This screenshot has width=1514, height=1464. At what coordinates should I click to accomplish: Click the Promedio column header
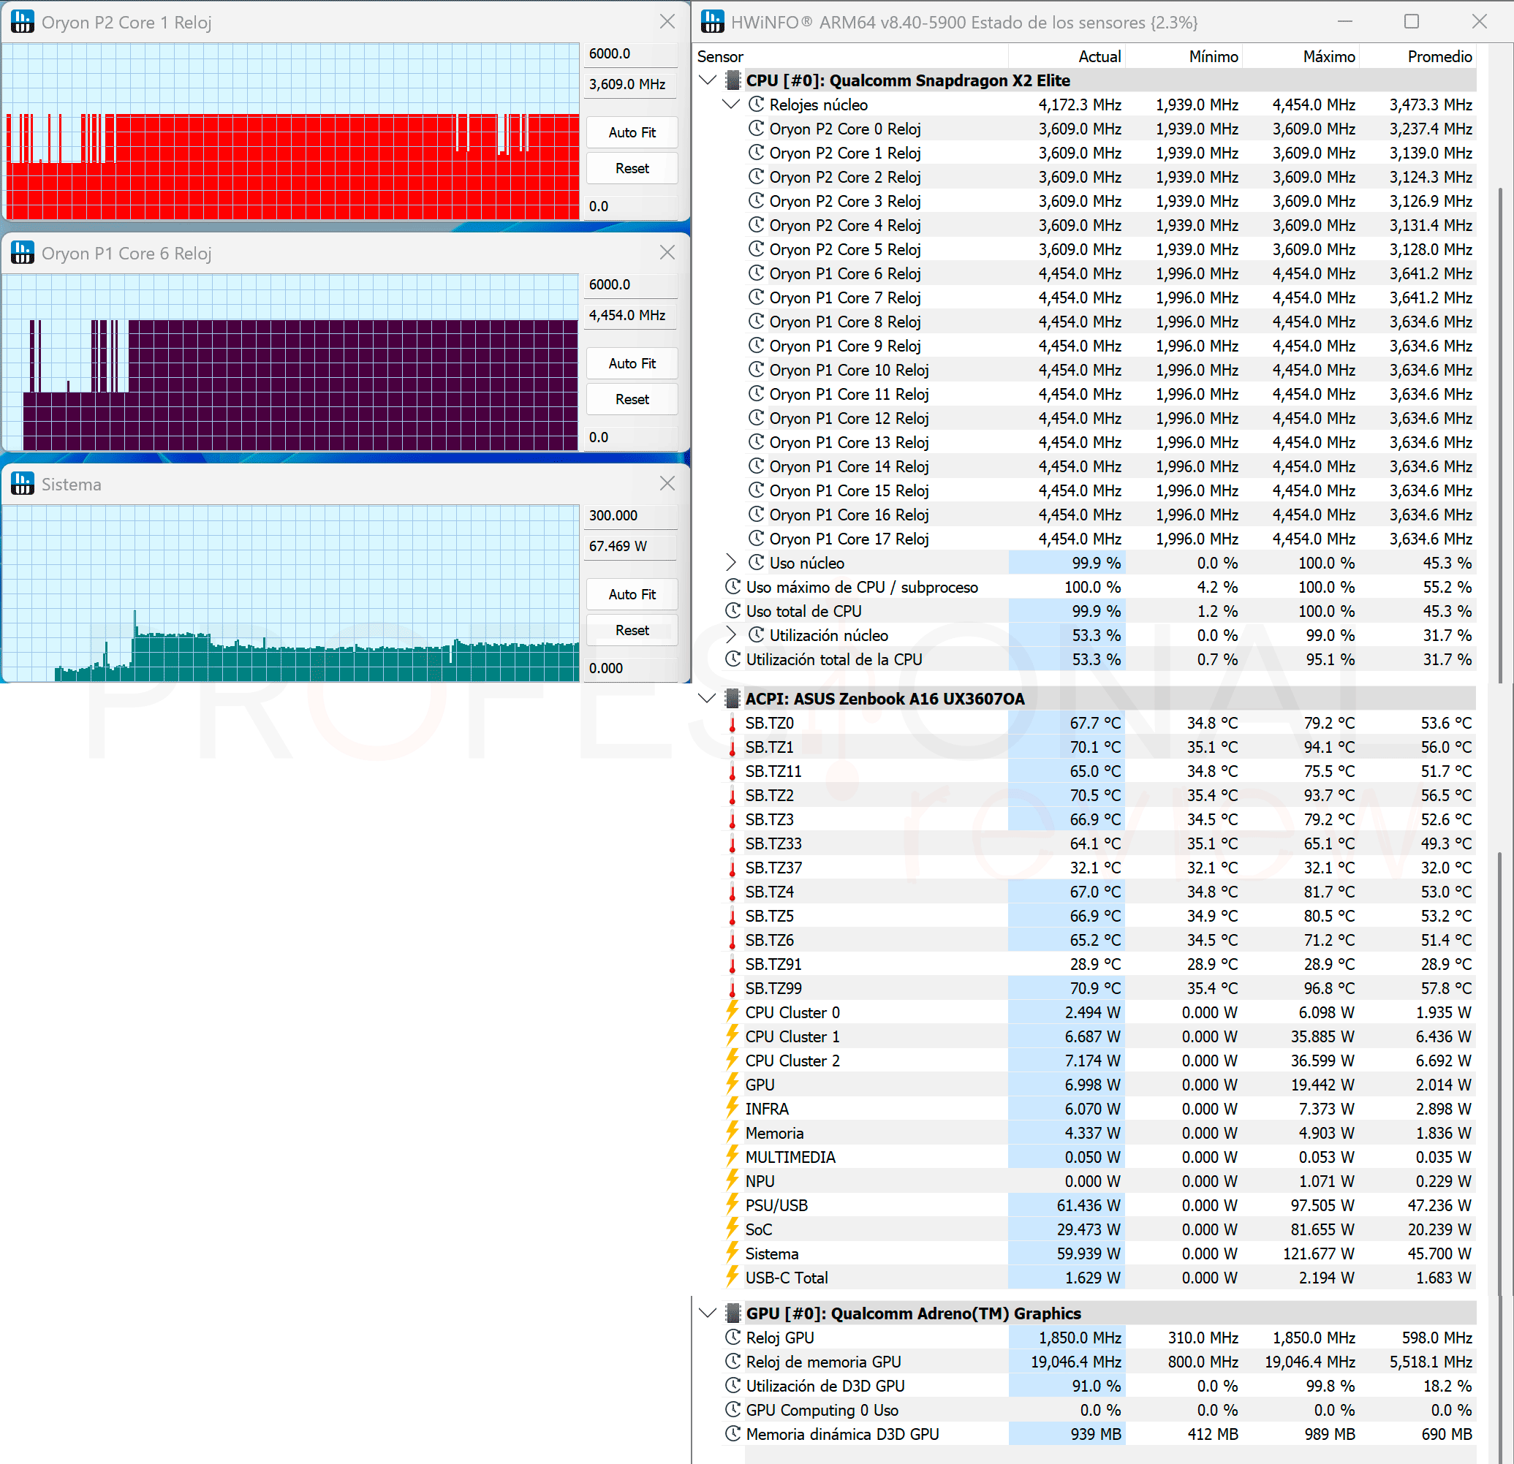(x=1418, y=56)
